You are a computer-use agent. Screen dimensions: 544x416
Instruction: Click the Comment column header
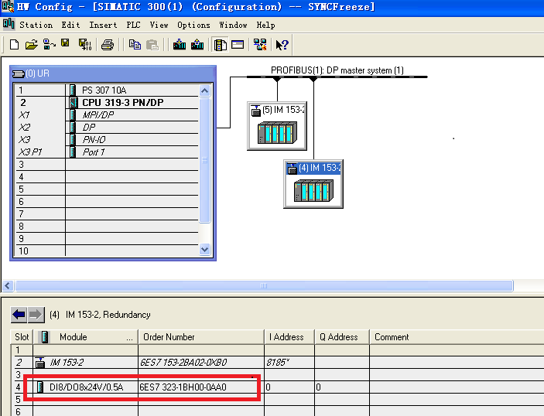tap(457, 337)
